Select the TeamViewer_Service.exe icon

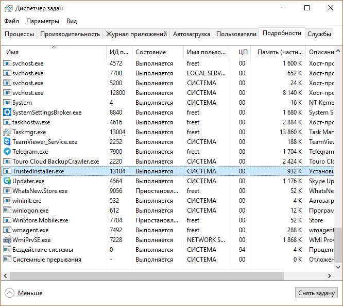click(7, 142)
